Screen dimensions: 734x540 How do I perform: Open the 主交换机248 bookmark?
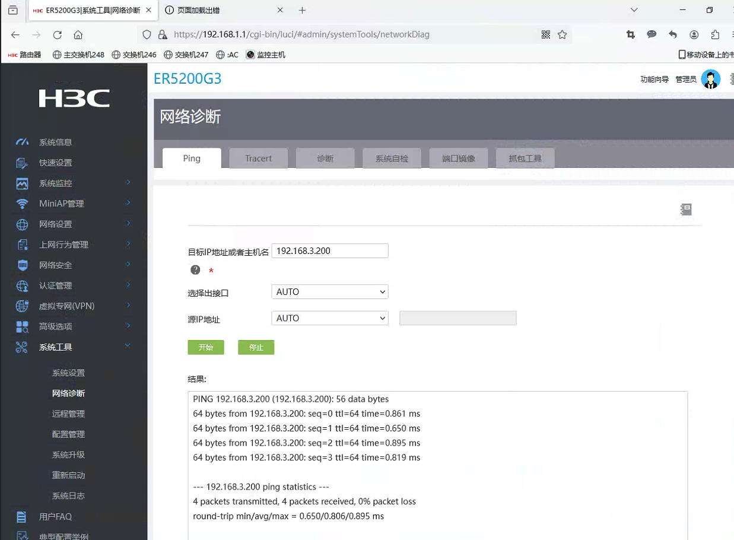(x=78, y=55)
